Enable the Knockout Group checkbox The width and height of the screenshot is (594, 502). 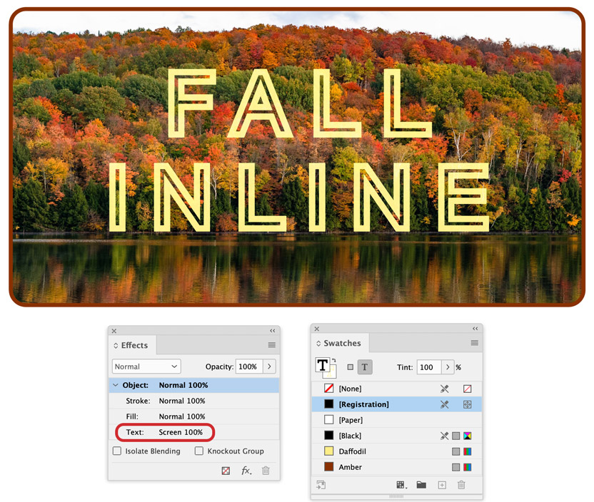coord(199,451)
